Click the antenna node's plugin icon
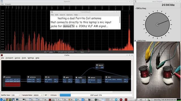 tap(28, 77)
